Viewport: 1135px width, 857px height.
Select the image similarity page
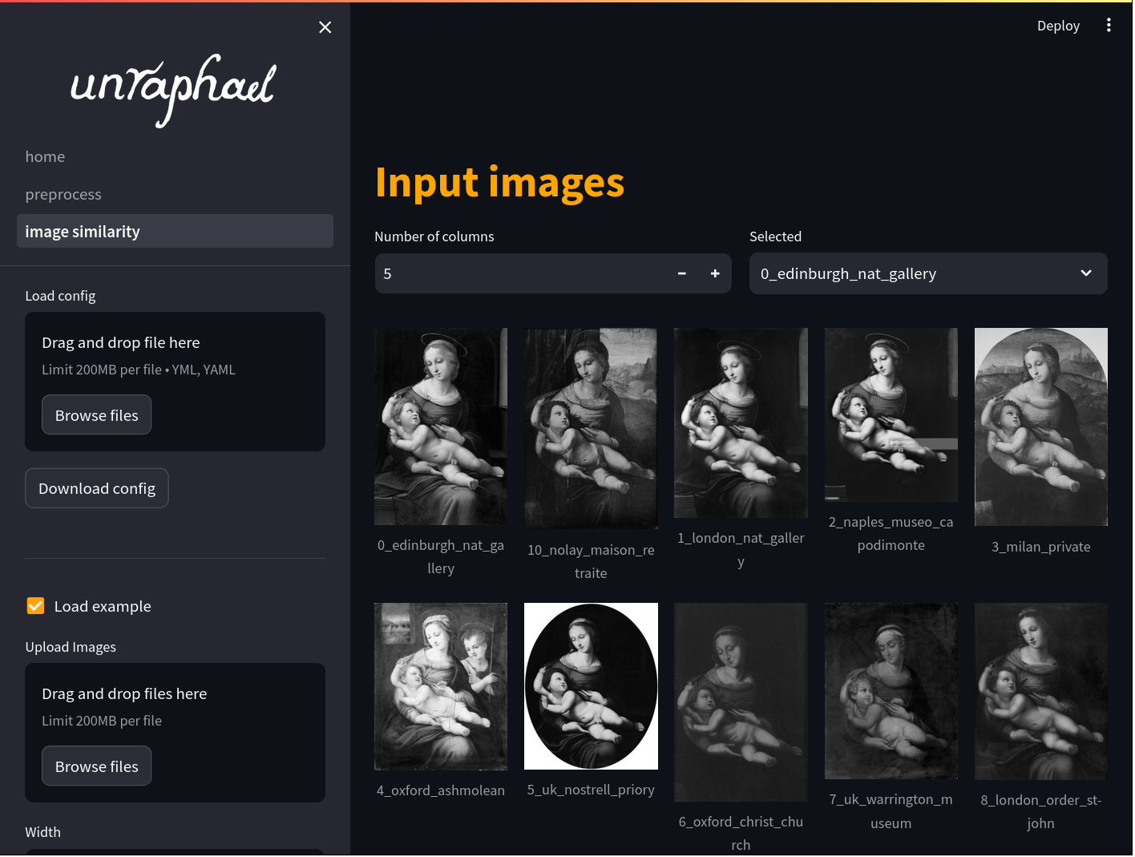176,232
